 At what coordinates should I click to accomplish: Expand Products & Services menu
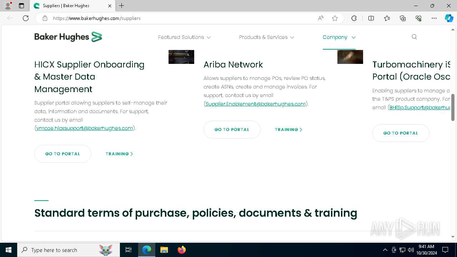tap(267, 37)
